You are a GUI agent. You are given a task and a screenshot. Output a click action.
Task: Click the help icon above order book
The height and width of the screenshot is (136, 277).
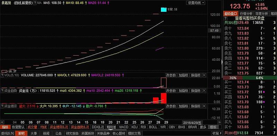point(225,18)
